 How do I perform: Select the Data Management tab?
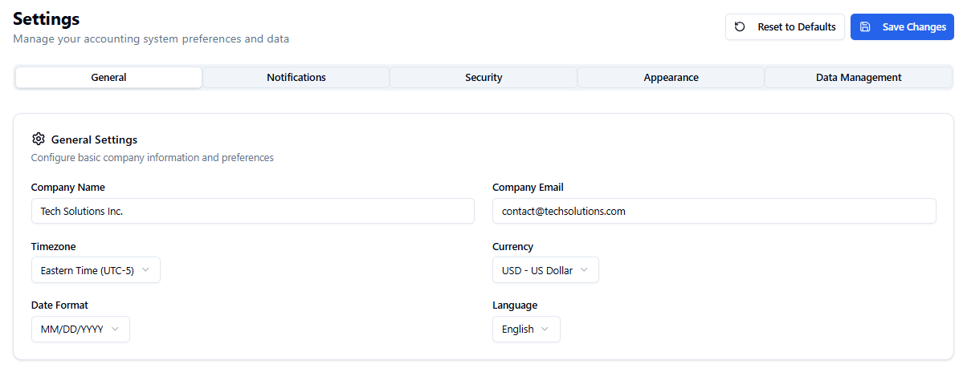[858, 78]
